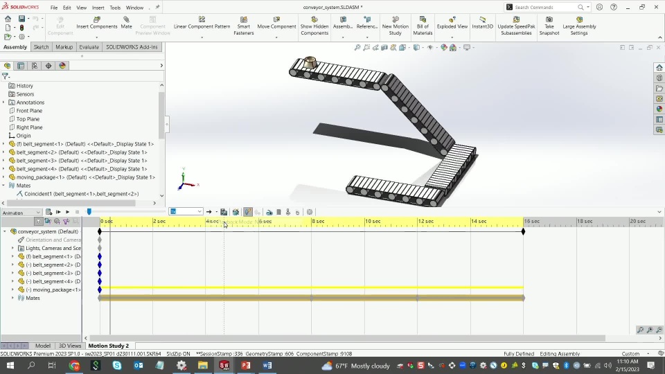Expand belt_segment<2> in feature tree
The width and height of the screenshot is (665, 374).
tap(4, 152)
